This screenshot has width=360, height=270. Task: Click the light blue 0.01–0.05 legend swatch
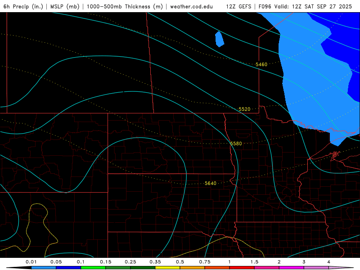44,268
